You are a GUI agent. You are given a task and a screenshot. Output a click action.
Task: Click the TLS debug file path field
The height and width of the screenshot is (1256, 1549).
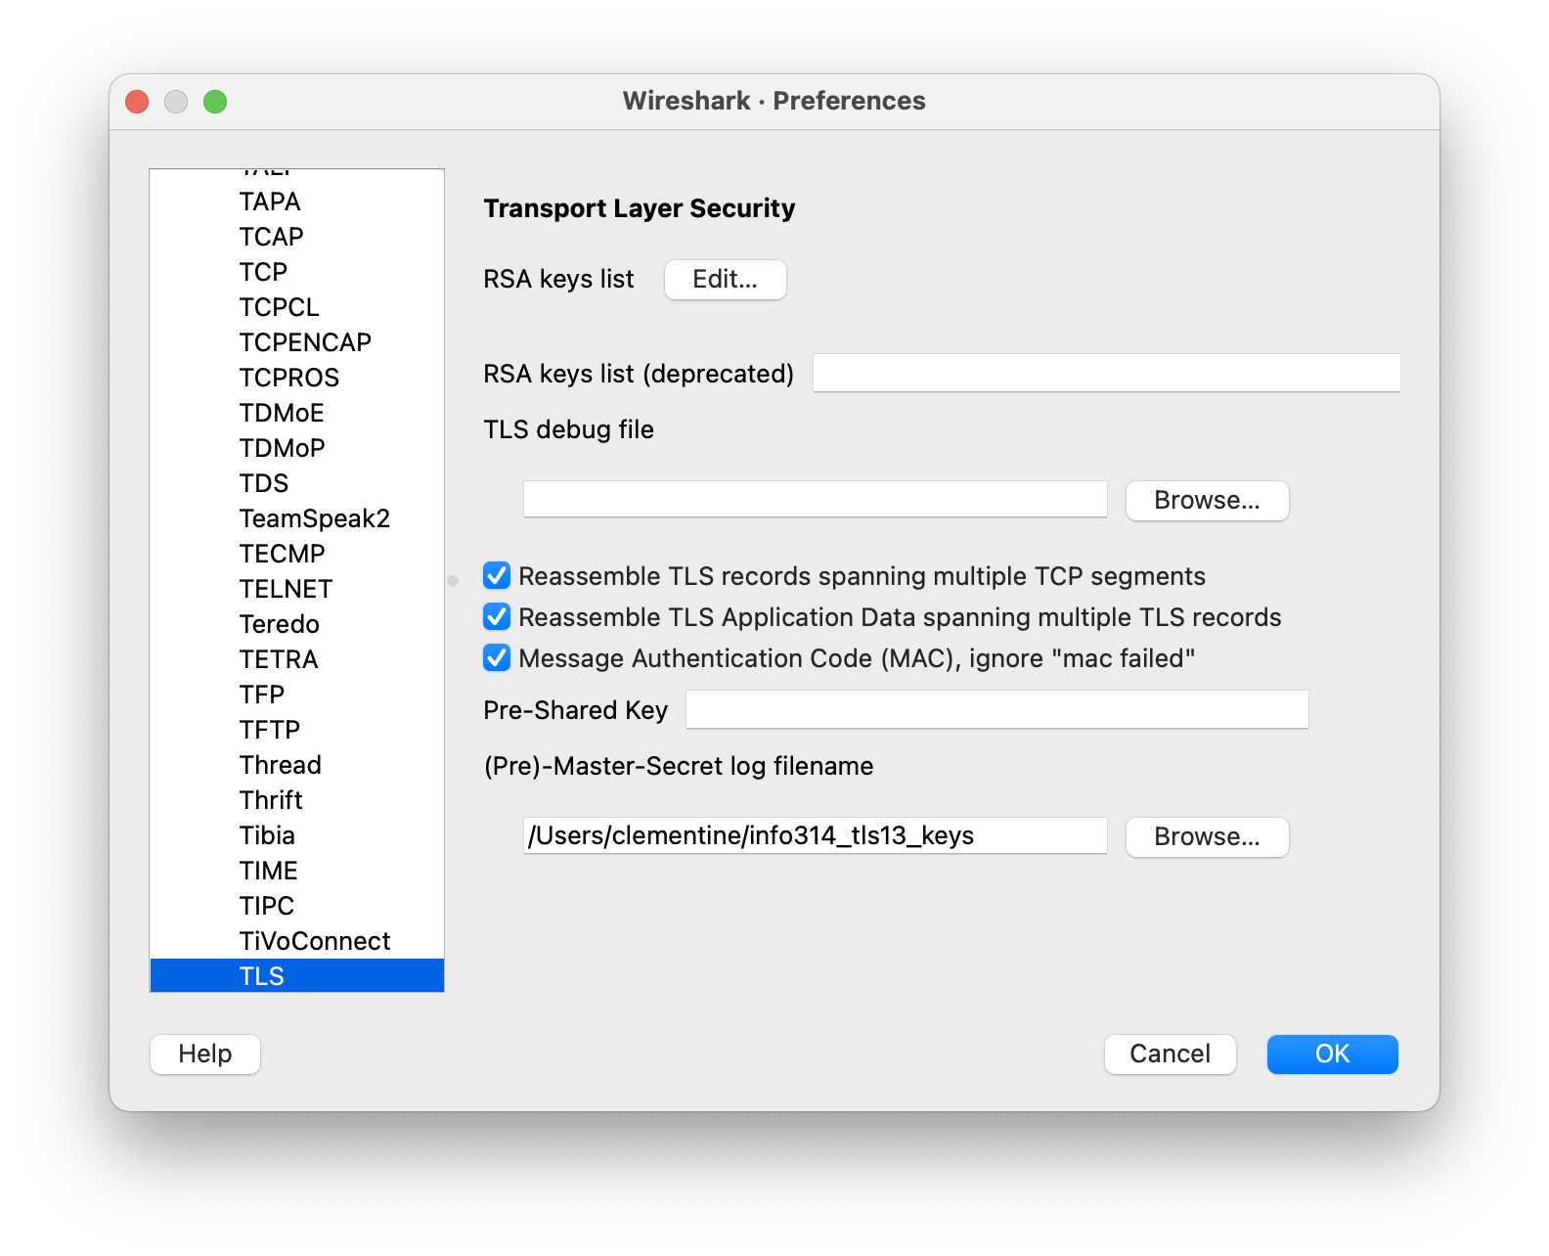pyautogui.click(x=815, y=499)
